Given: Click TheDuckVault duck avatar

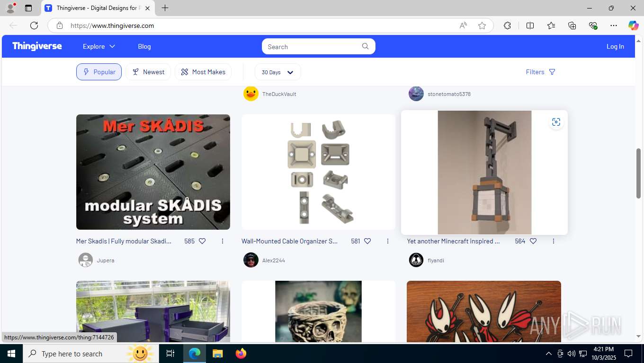Looking at the screenshot, I should click(251, 94).
